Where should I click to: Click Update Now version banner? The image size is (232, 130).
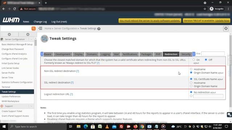pyautogui.click(x=207, y=21)
